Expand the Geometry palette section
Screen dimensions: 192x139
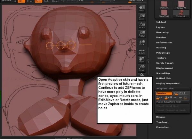[162, 32]
